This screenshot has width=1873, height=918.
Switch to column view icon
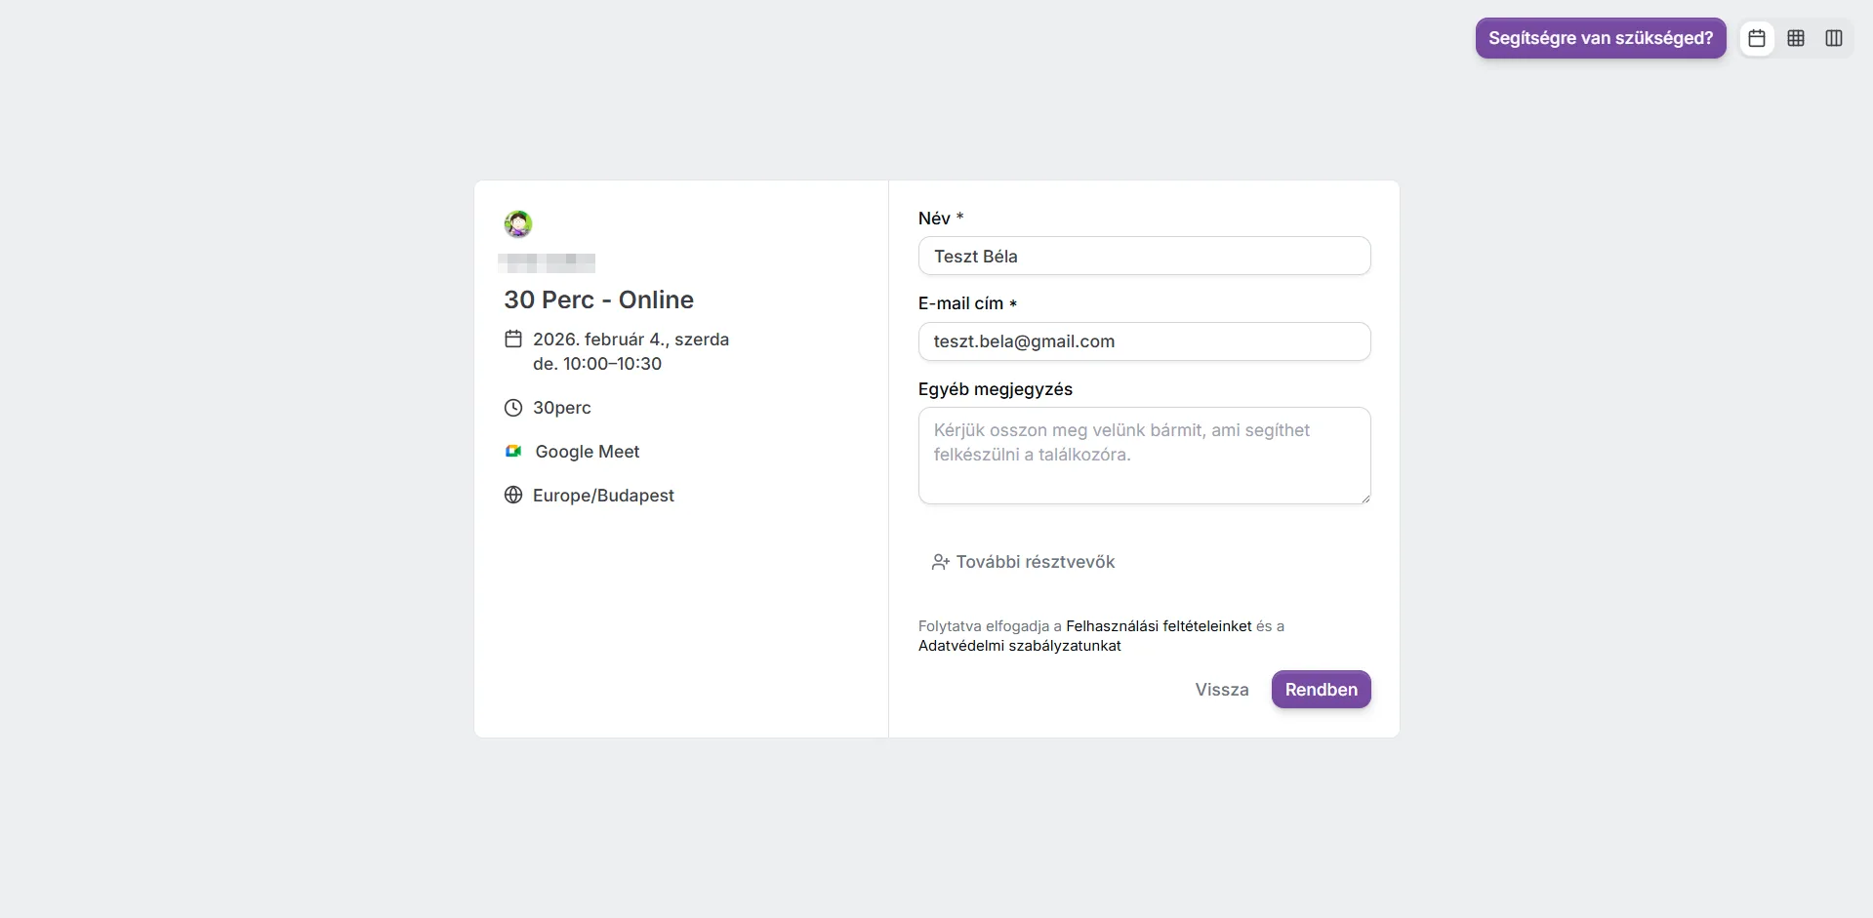tap(1834, 38)
